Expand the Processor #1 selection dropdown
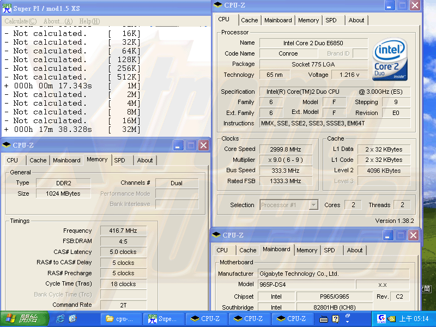Screen dimensions: 436x327 (x=313, y=205)
